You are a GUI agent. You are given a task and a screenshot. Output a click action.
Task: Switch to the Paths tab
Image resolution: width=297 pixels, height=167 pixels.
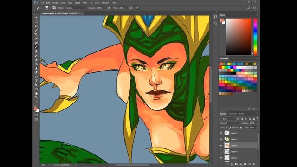tap(242, 114)
